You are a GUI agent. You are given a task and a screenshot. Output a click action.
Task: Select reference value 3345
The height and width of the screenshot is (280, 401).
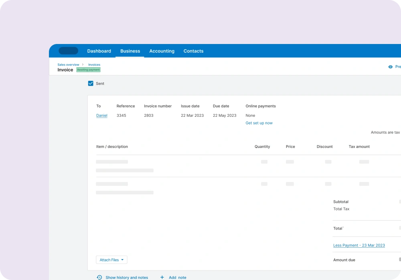121,116
